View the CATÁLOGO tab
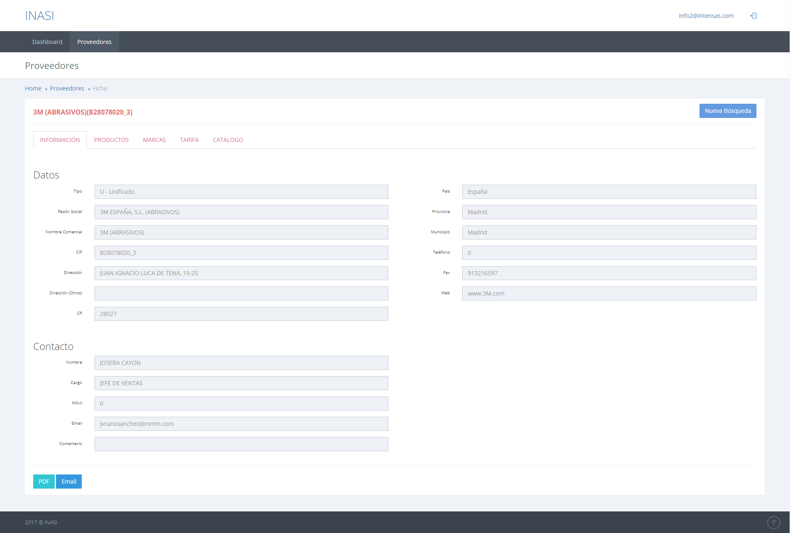Image resolution: width=790 pixels, height=533 pixels. 228,140
